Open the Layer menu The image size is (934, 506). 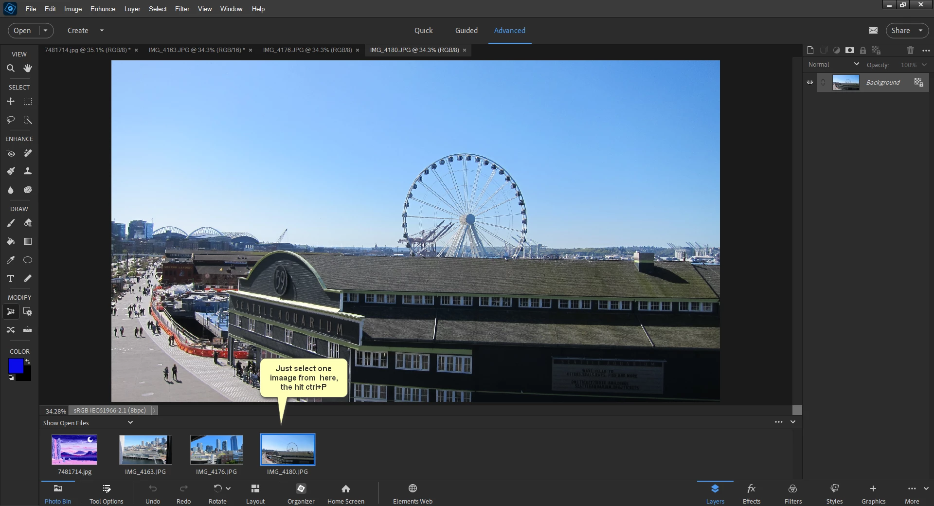pyautogui.click(x=132, y=9)
